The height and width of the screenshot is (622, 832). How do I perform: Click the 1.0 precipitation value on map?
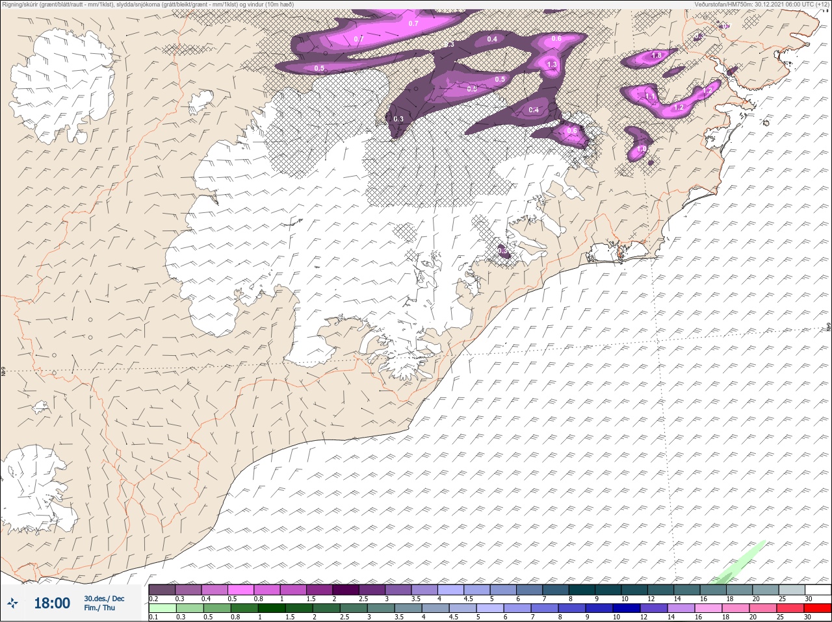point(642,149)
